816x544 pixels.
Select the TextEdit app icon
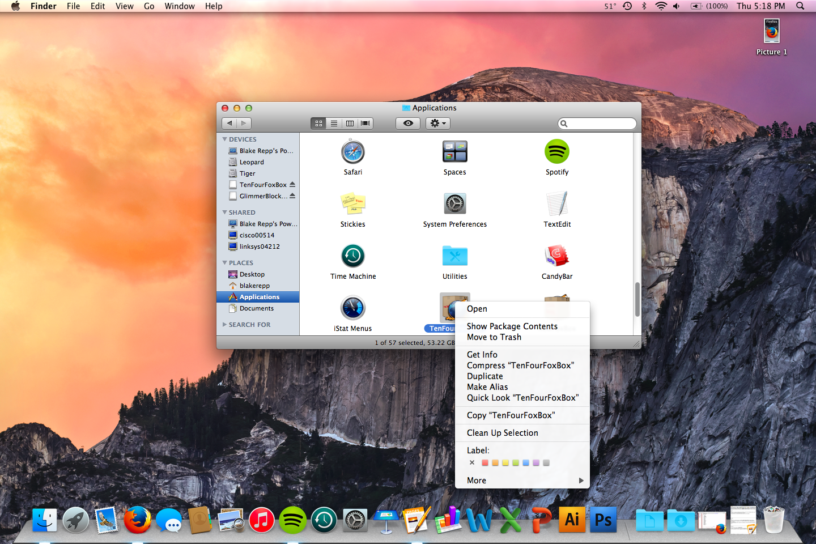point(556,204)
